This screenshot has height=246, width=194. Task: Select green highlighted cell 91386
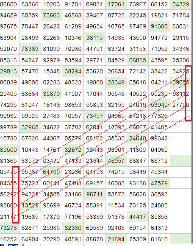[159, 26]
